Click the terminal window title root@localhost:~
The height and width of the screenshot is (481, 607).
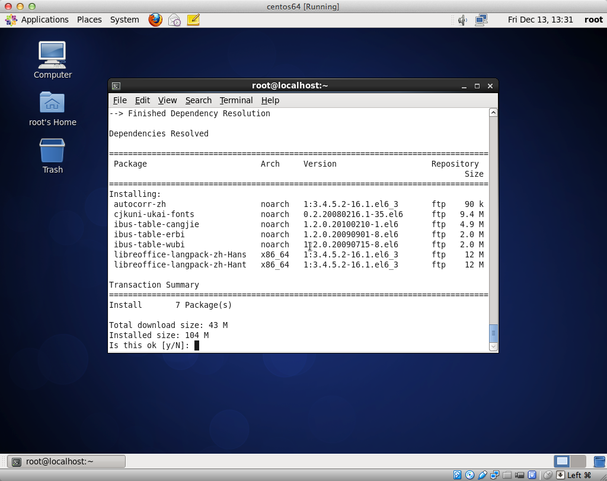pyautogui.click(x=290, y=85)
